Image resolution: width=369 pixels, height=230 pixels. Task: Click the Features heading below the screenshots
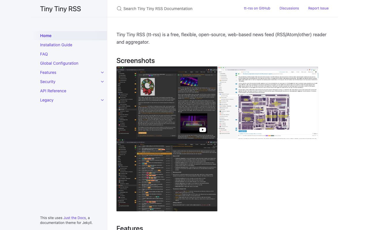[130, 228]
